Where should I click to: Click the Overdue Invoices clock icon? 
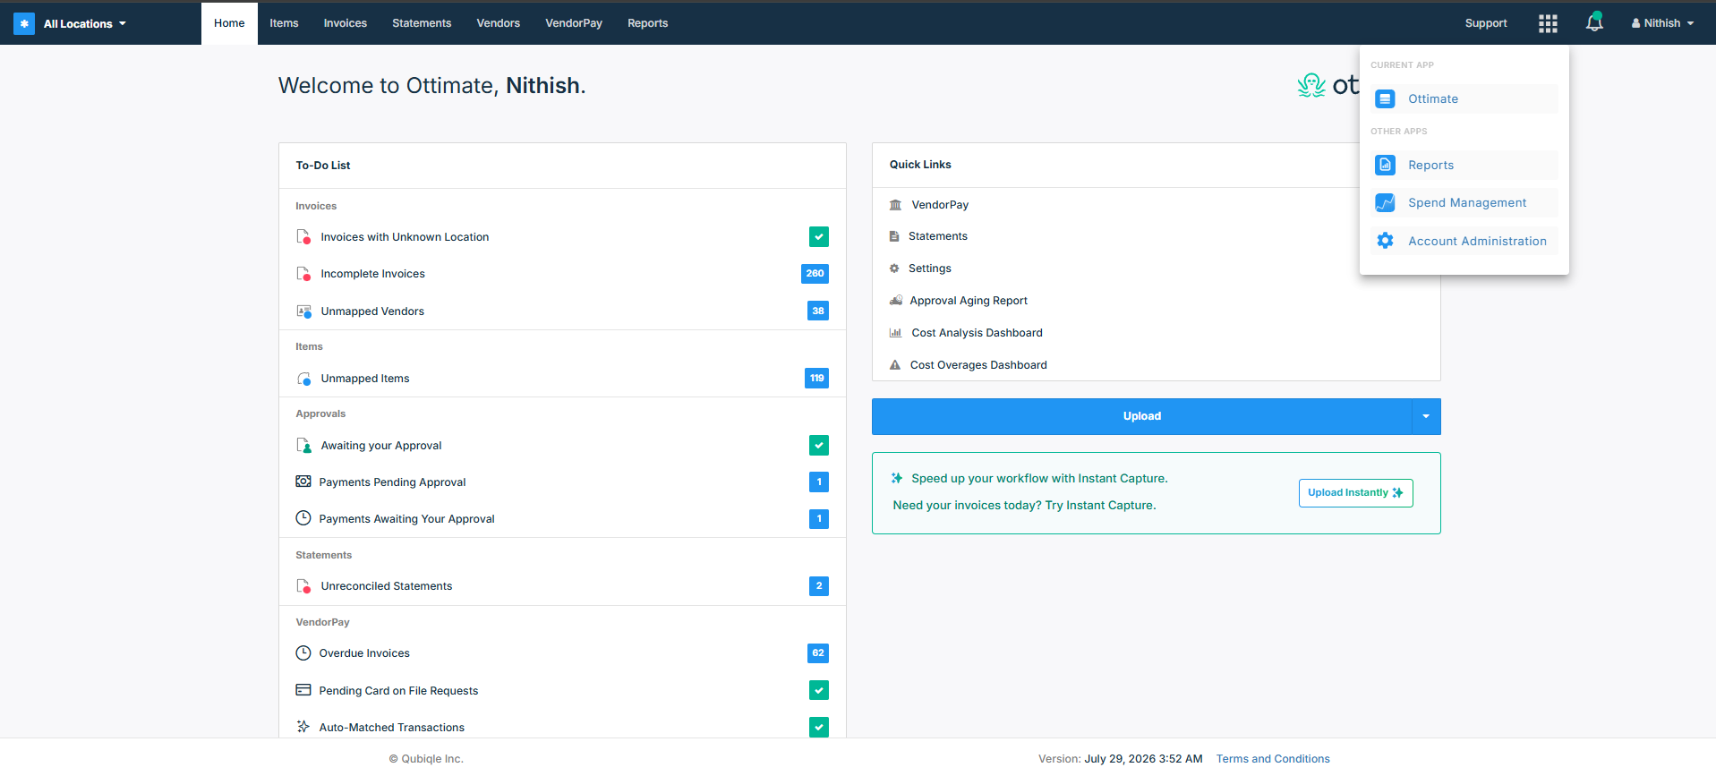click(303, 653)
